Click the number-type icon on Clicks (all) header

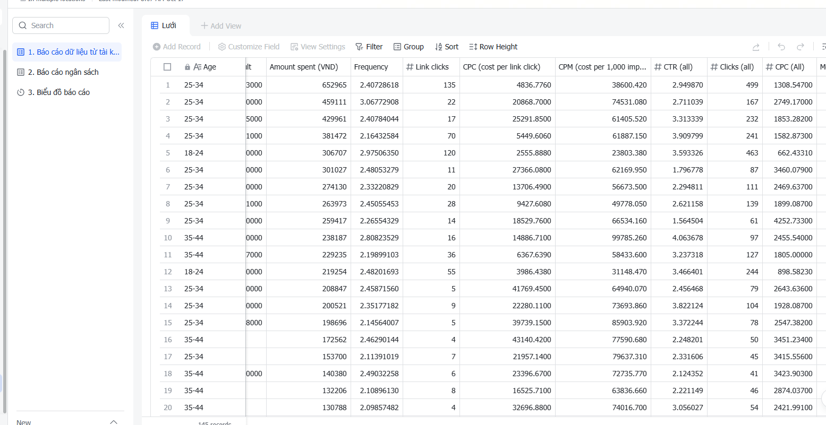(714, 67)
